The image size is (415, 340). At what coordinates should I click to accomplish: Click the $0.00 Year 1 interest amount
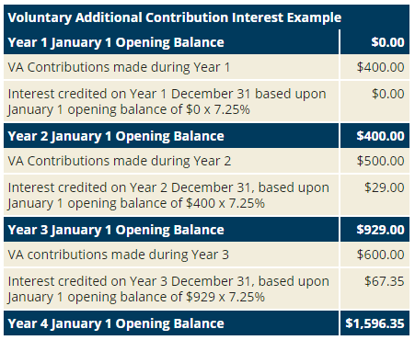[388, 94]
